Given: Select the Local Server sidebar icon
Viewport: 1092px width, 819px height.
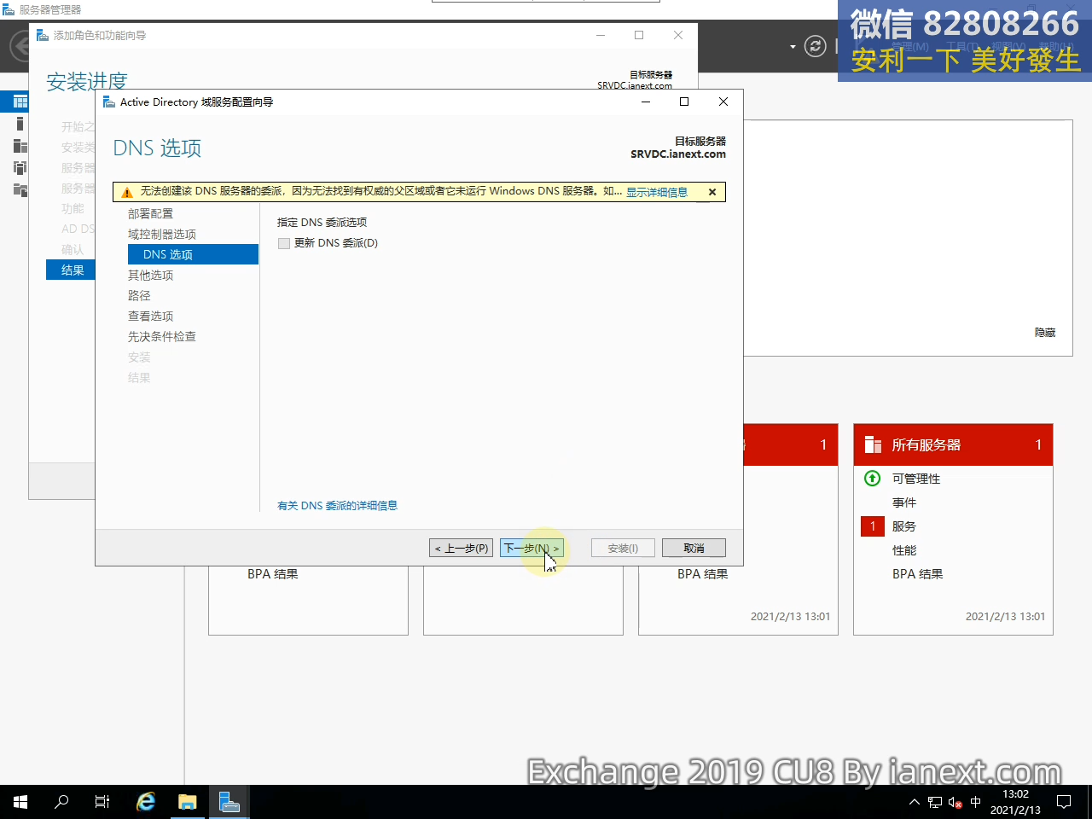Looking at the screenshot, I should click(x=20, y=124).
